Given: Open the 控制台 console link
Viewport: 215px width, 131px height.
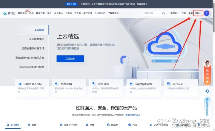Looking at the screenshot, I should pyautogui.click(x=198, y=13).
